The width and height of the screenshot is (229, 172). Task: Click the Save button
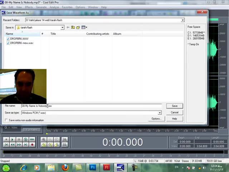175,106
